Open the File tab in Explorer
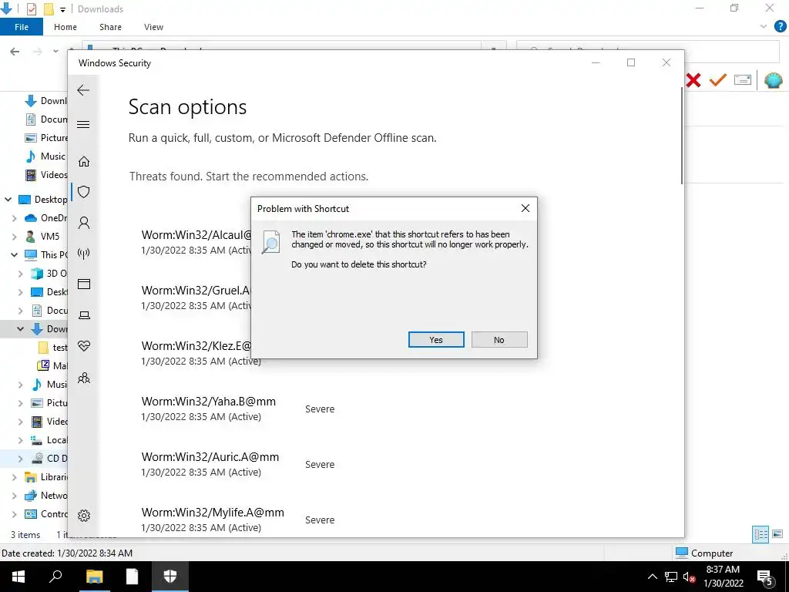The width and height of the screenshot is (789, 592). pyautogui.click(x=22, y=27)
